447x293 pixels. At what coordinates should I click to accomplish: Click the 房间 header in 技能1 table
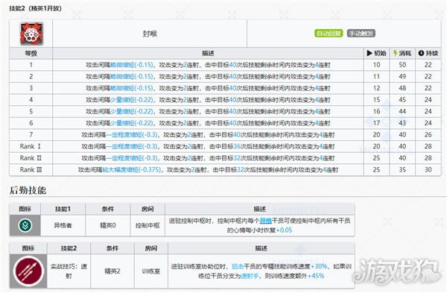(x=148, y=209)
